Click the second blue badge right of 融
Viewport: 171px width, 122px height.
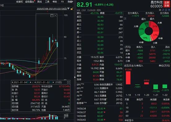pyautogui.click(x=166, y=10)
